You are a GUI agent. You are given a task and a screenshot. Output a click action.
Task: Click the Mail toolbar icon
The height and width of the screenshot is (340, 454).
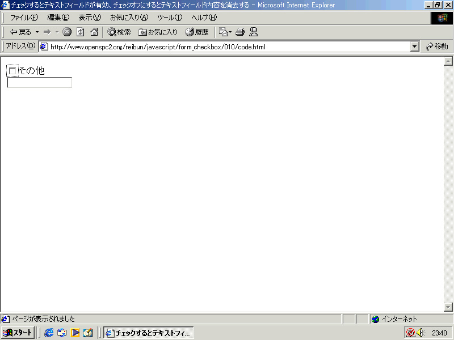(x=225, y=32)
